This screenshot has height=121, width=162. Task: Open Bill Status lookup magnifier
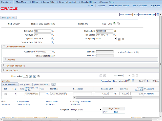click(53, 31)
